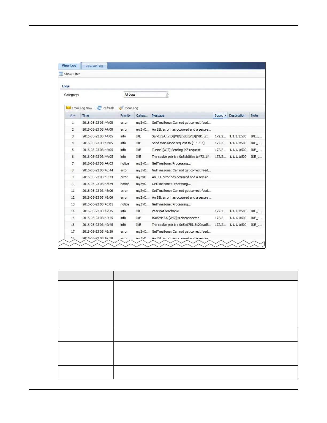Screen dimensions: 327x423
Task: Select cookie pair 0x8bb86ae1c47311f message
Action: click(x=181, y=156)
